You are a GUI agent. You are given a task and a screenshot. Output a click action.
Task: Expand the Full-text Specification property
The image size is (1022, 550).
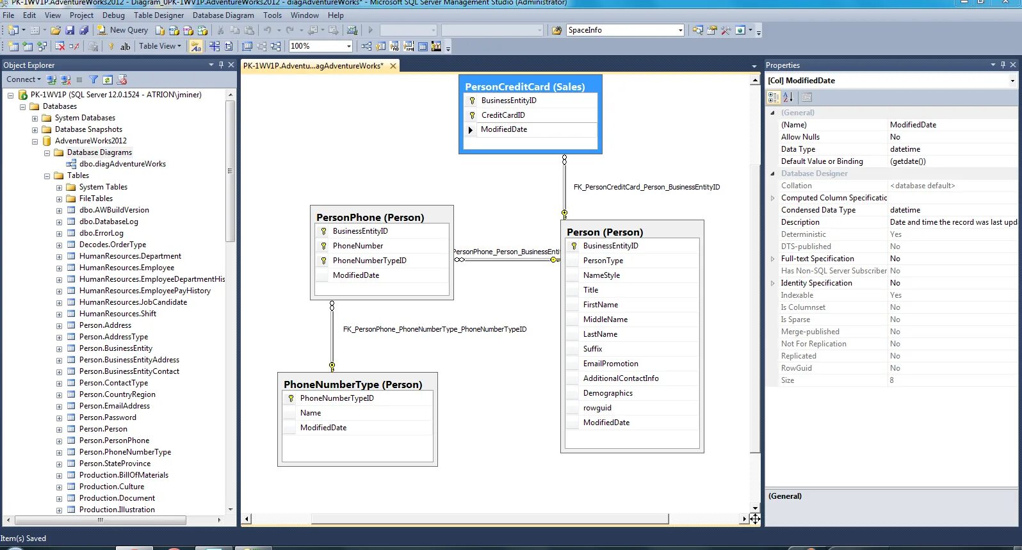(773, 259)
